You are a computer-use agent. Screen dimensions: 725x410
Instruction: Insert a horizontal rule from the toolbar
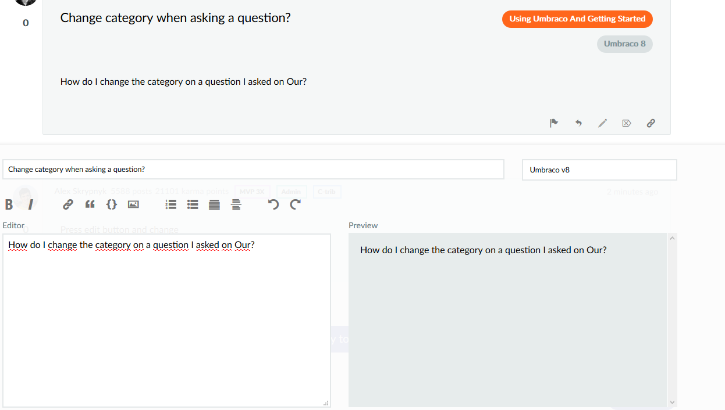[x=236, y=204]
